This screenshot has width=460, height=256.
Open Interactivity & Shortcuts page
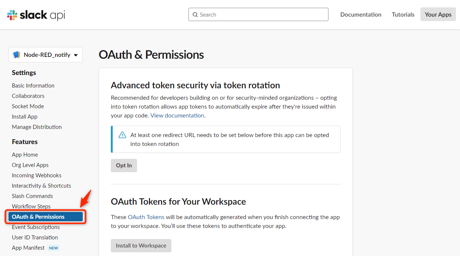click(x=41, y=185)
